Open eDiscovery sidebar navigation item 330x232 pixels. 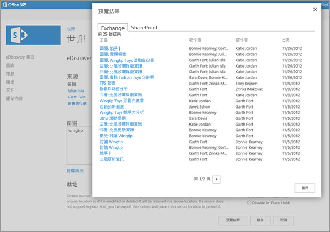(20, 57)
